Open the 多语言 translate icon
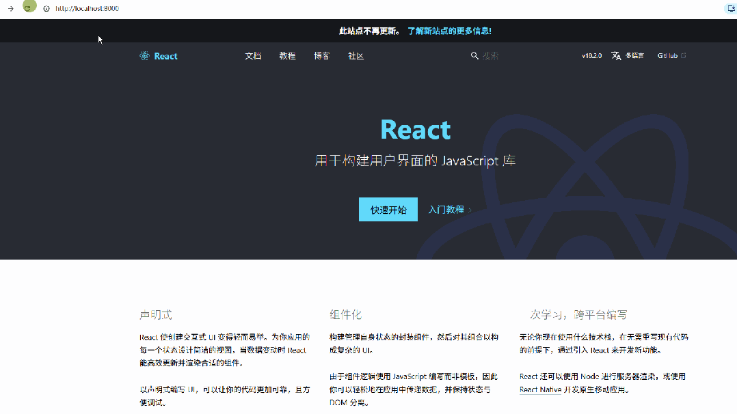737x414 pixels. [616, 56]
